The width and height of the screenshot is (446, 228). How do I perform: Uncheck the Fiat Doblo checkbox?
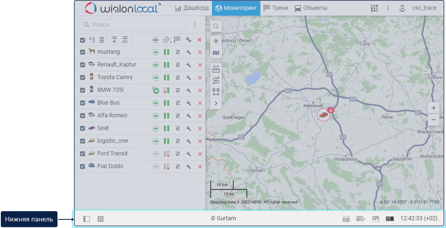click(83, 166)
